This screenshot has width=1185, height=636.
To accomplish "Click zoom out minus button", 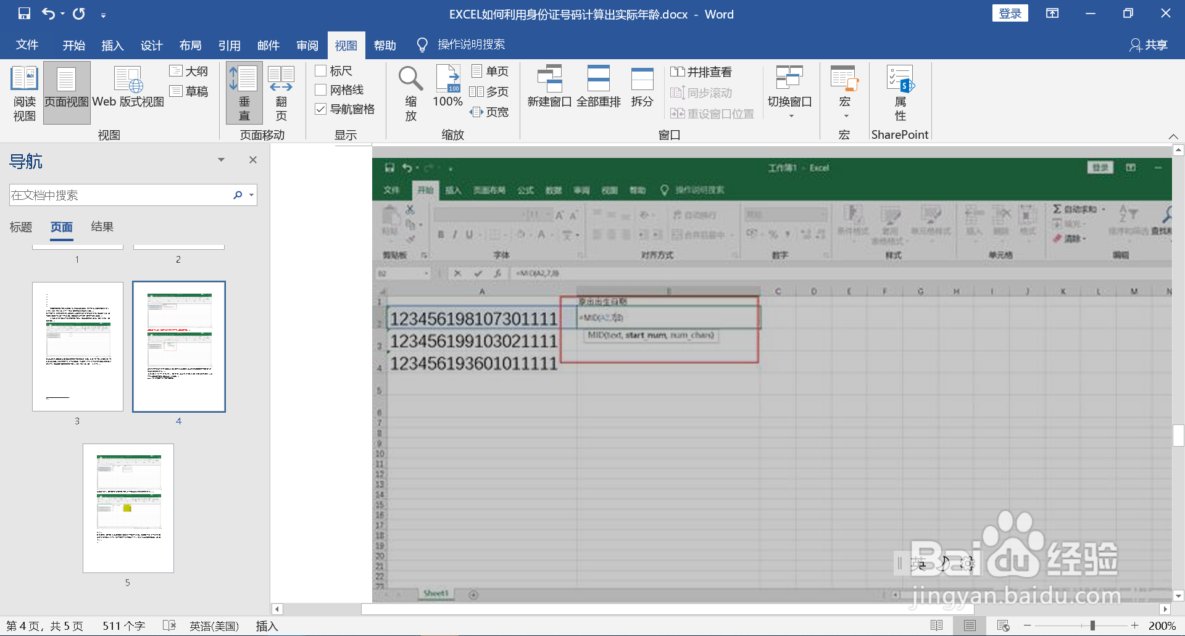I will click(x=1027, y=626).
